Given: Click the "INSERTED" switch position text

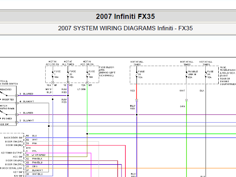Looking at the screenshot, I should tap(8, 100).
